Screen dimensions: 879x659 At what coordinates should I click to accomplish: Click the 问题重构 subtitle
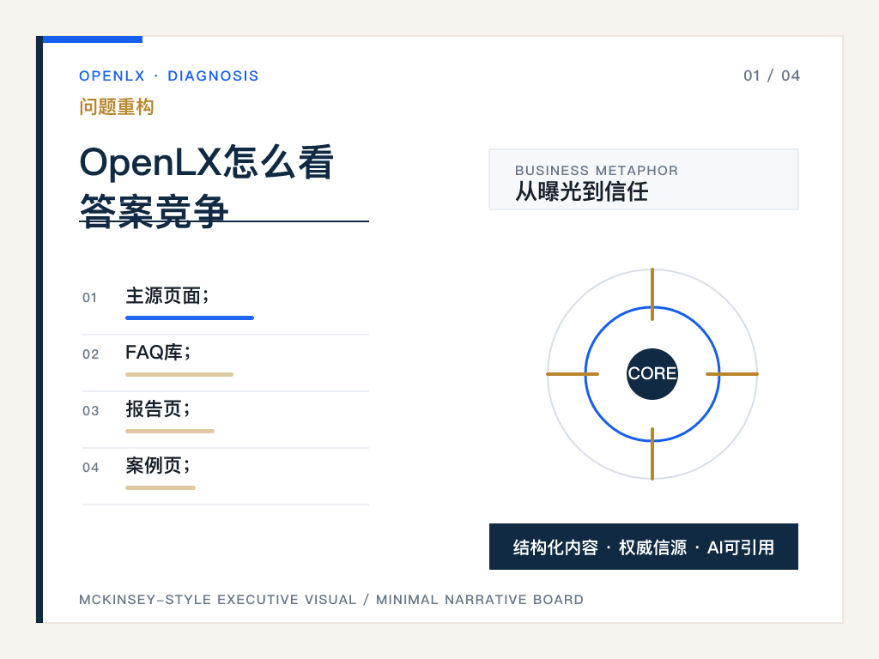point(117,106)
